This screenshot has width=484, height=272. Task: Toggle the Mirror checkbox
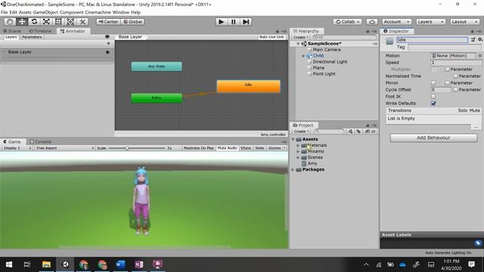point(433,83)
